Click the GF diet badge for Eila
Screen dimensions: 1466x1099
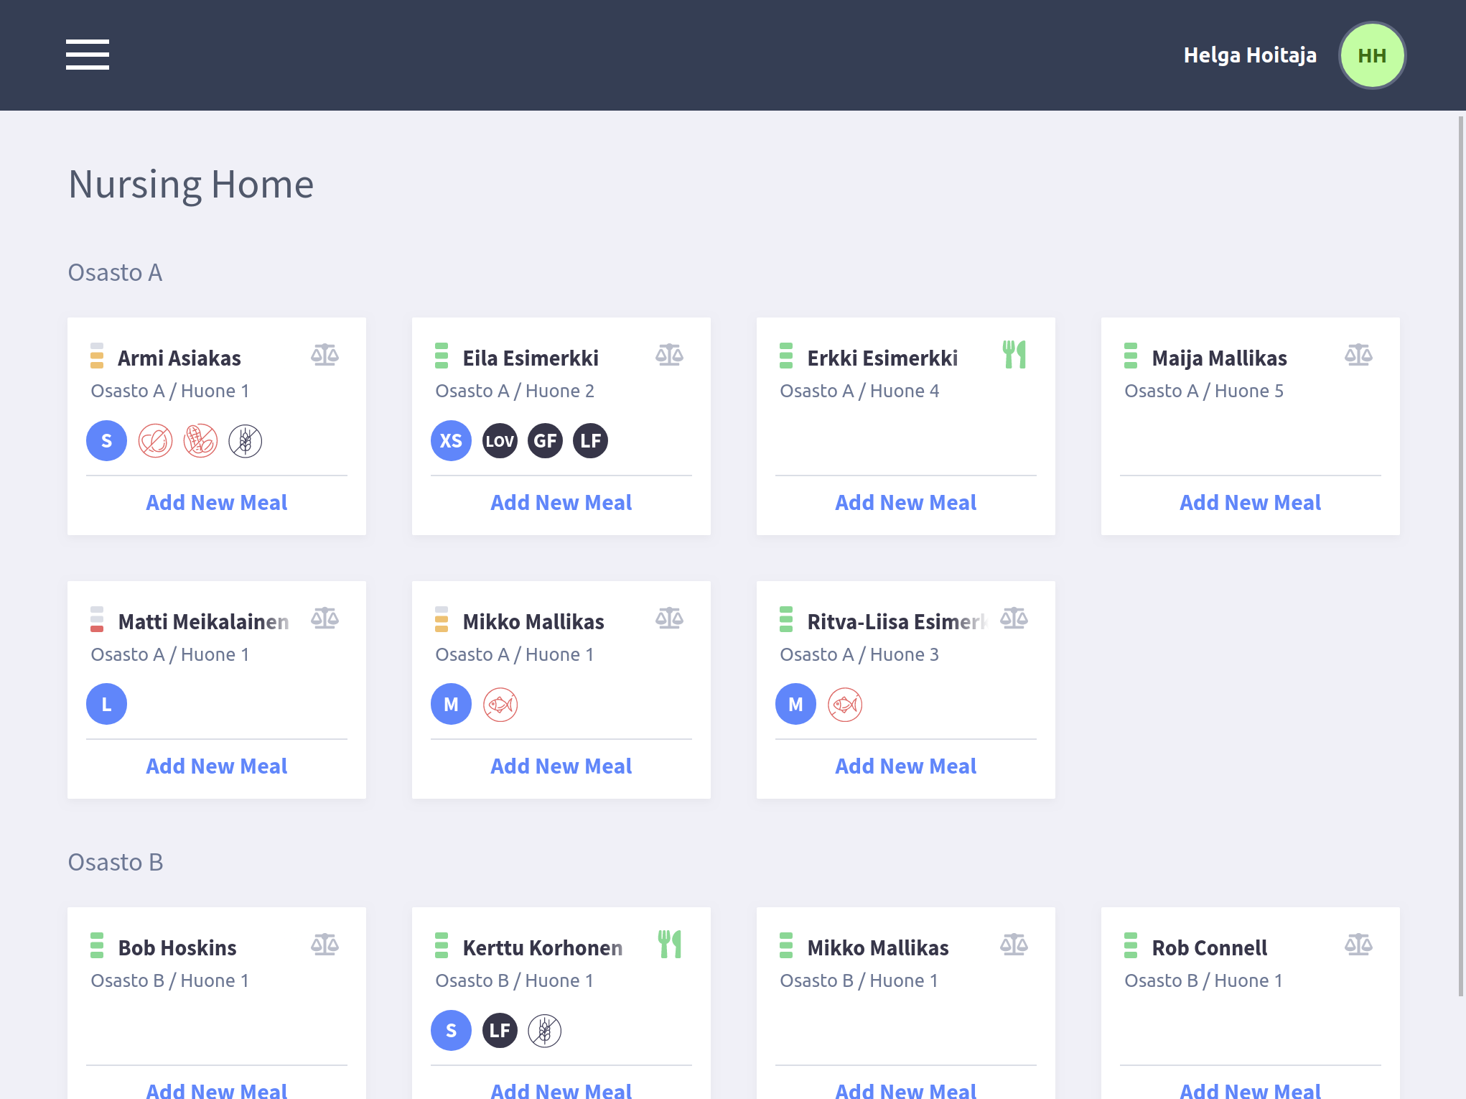coord(545,440)
